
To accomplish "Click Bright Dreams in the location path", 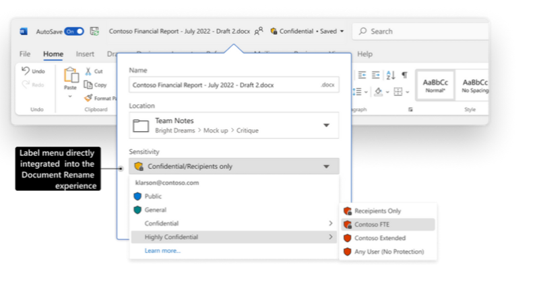I will 175,130.
